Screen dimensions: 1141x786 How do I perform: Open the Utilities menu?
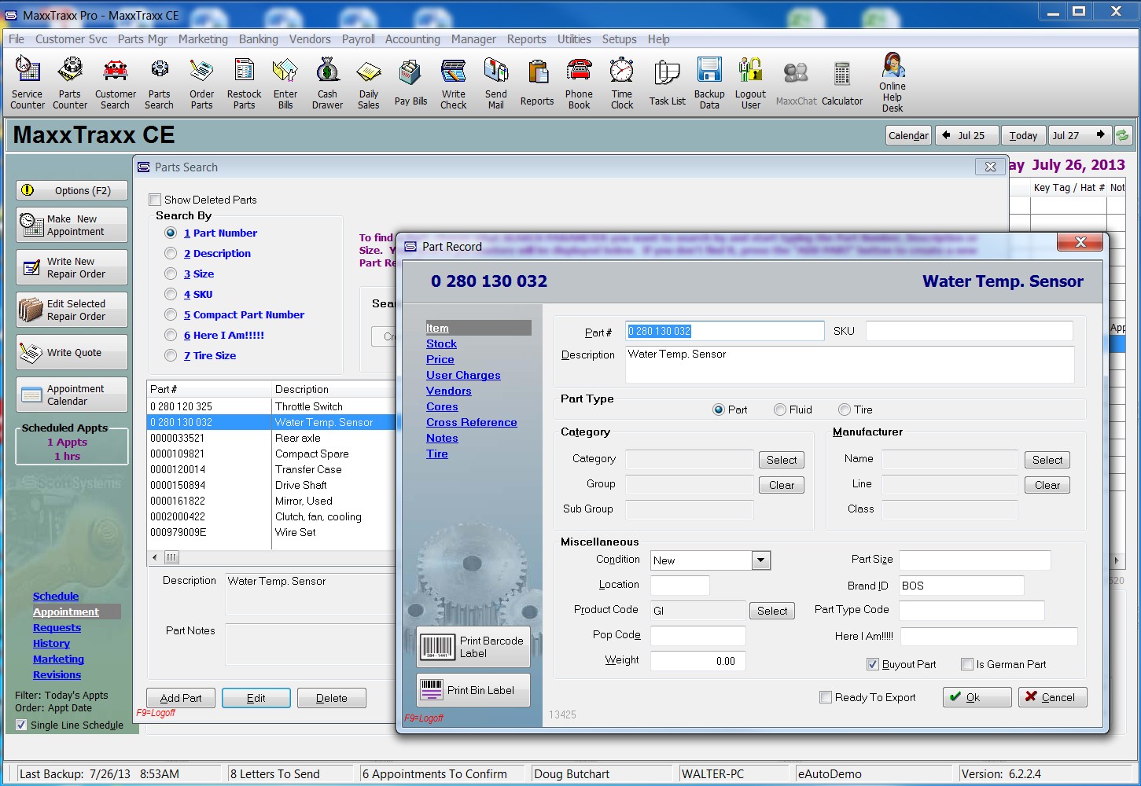[574, 39]
